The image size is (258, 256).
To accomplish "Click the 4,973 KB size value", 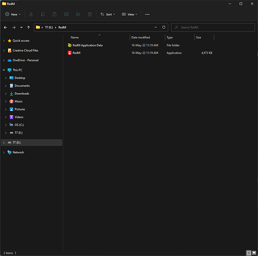I will pyautogui.click(x=207, y=53).
